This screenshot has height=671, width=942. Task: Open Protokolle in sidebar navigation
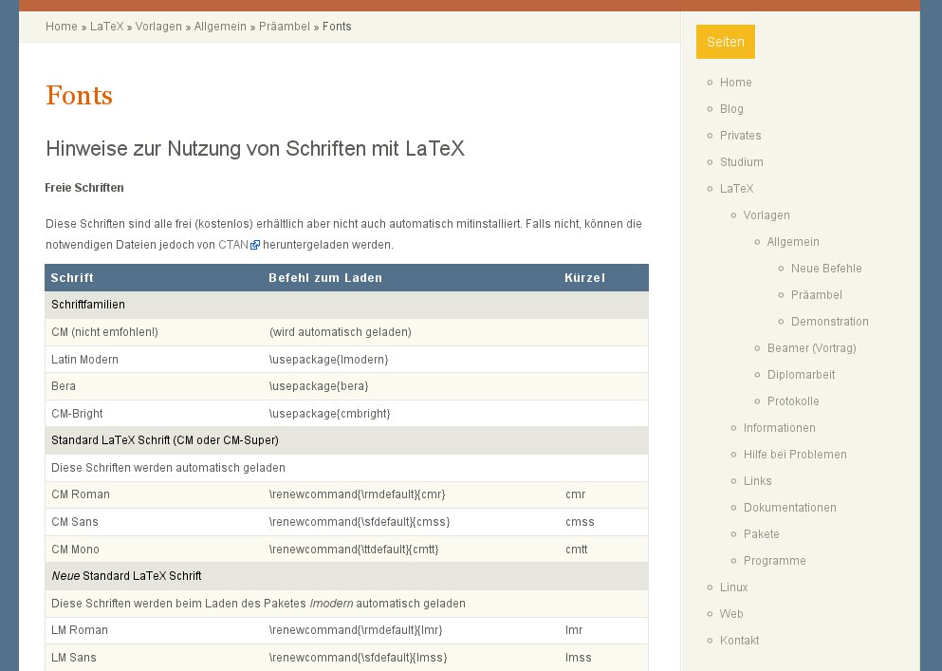(793, 401)
